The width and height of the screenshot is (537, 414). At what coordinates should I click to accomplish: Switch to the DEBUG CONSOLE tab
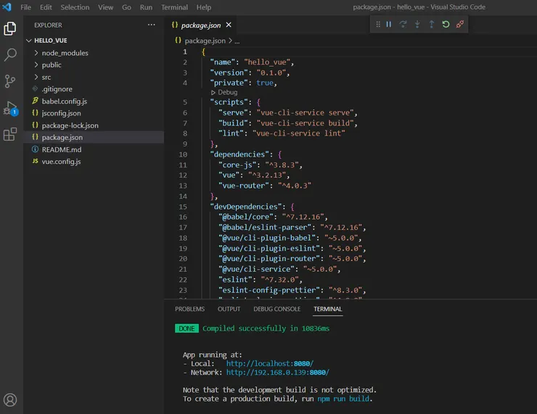(x=276, y=309)
